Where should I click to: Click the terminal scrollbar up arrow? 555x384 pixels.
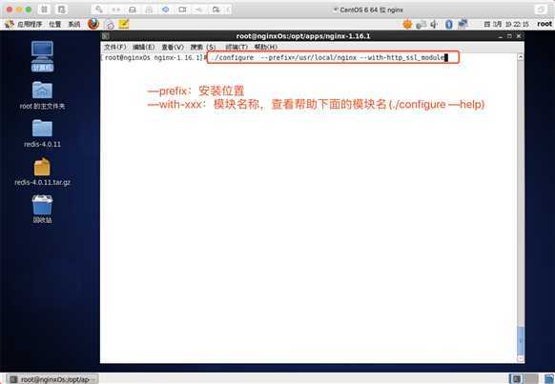tap(521, 57)
